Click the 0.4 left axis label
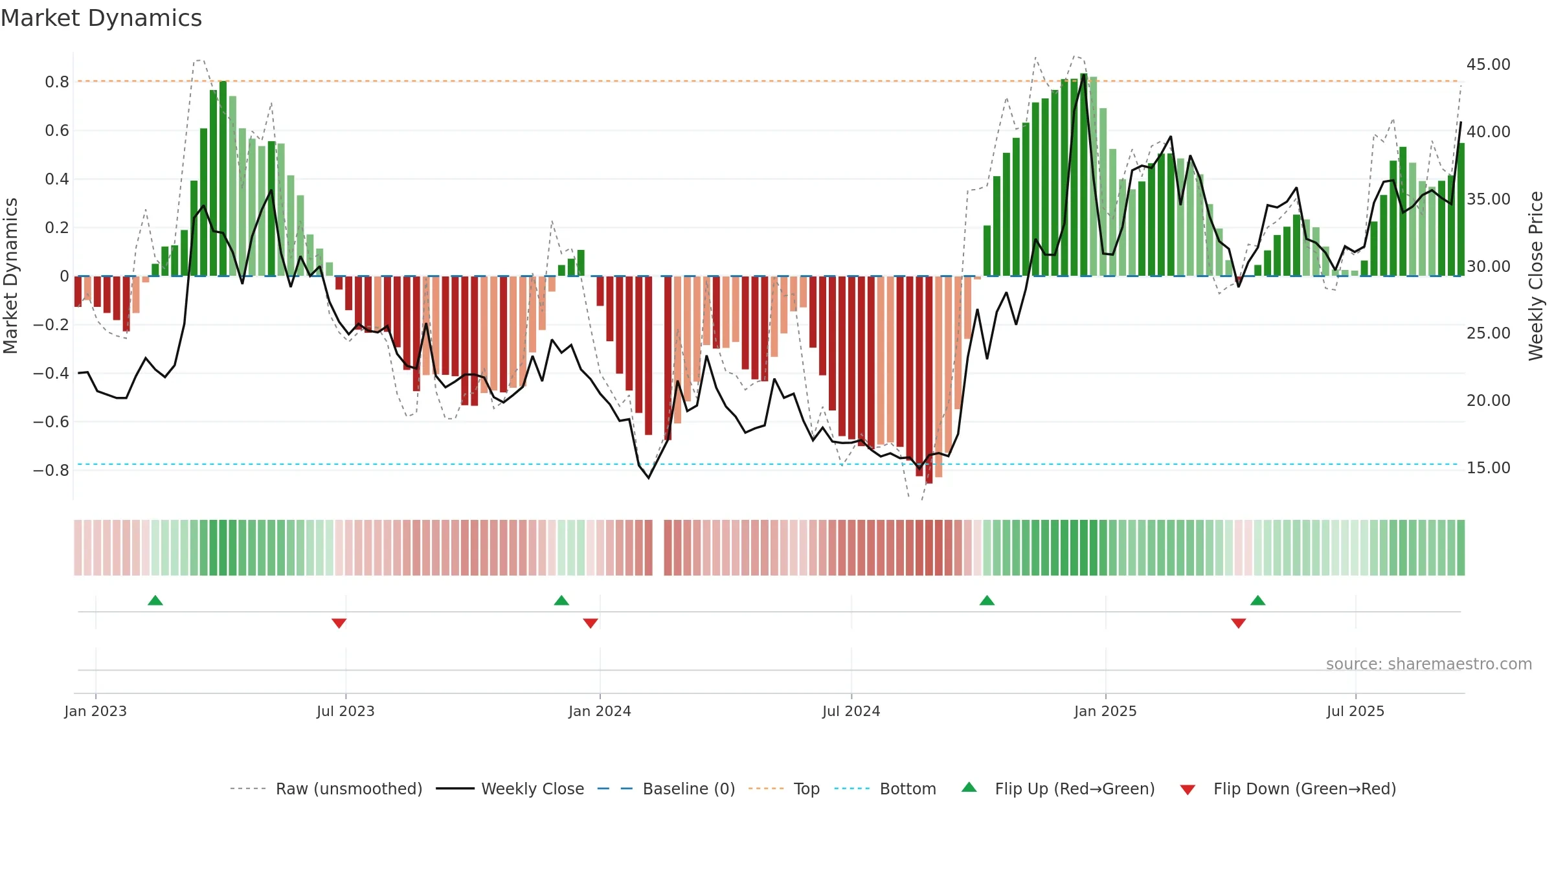 (57, 179)
